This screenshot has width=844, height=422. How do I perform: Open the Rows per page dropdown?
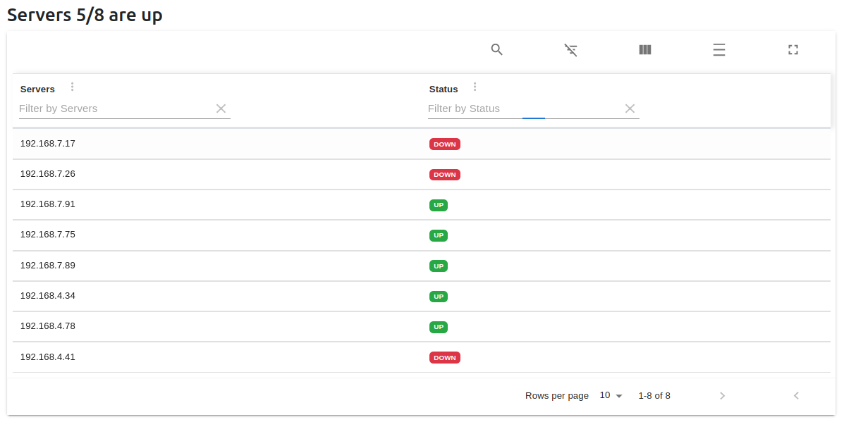611,396
